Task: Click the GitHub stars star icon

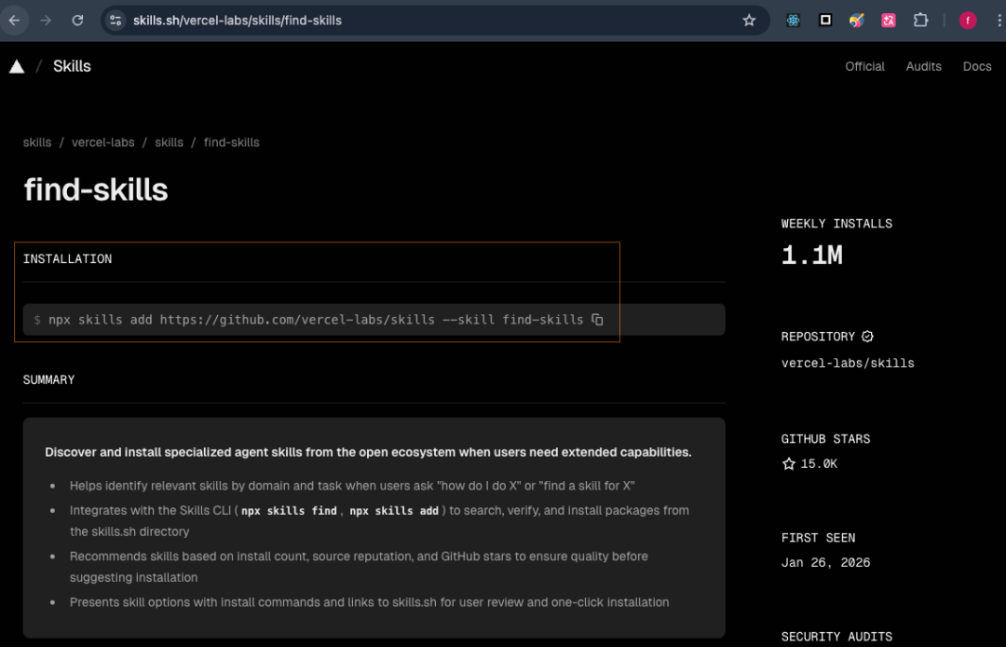Action: [789, 463]
